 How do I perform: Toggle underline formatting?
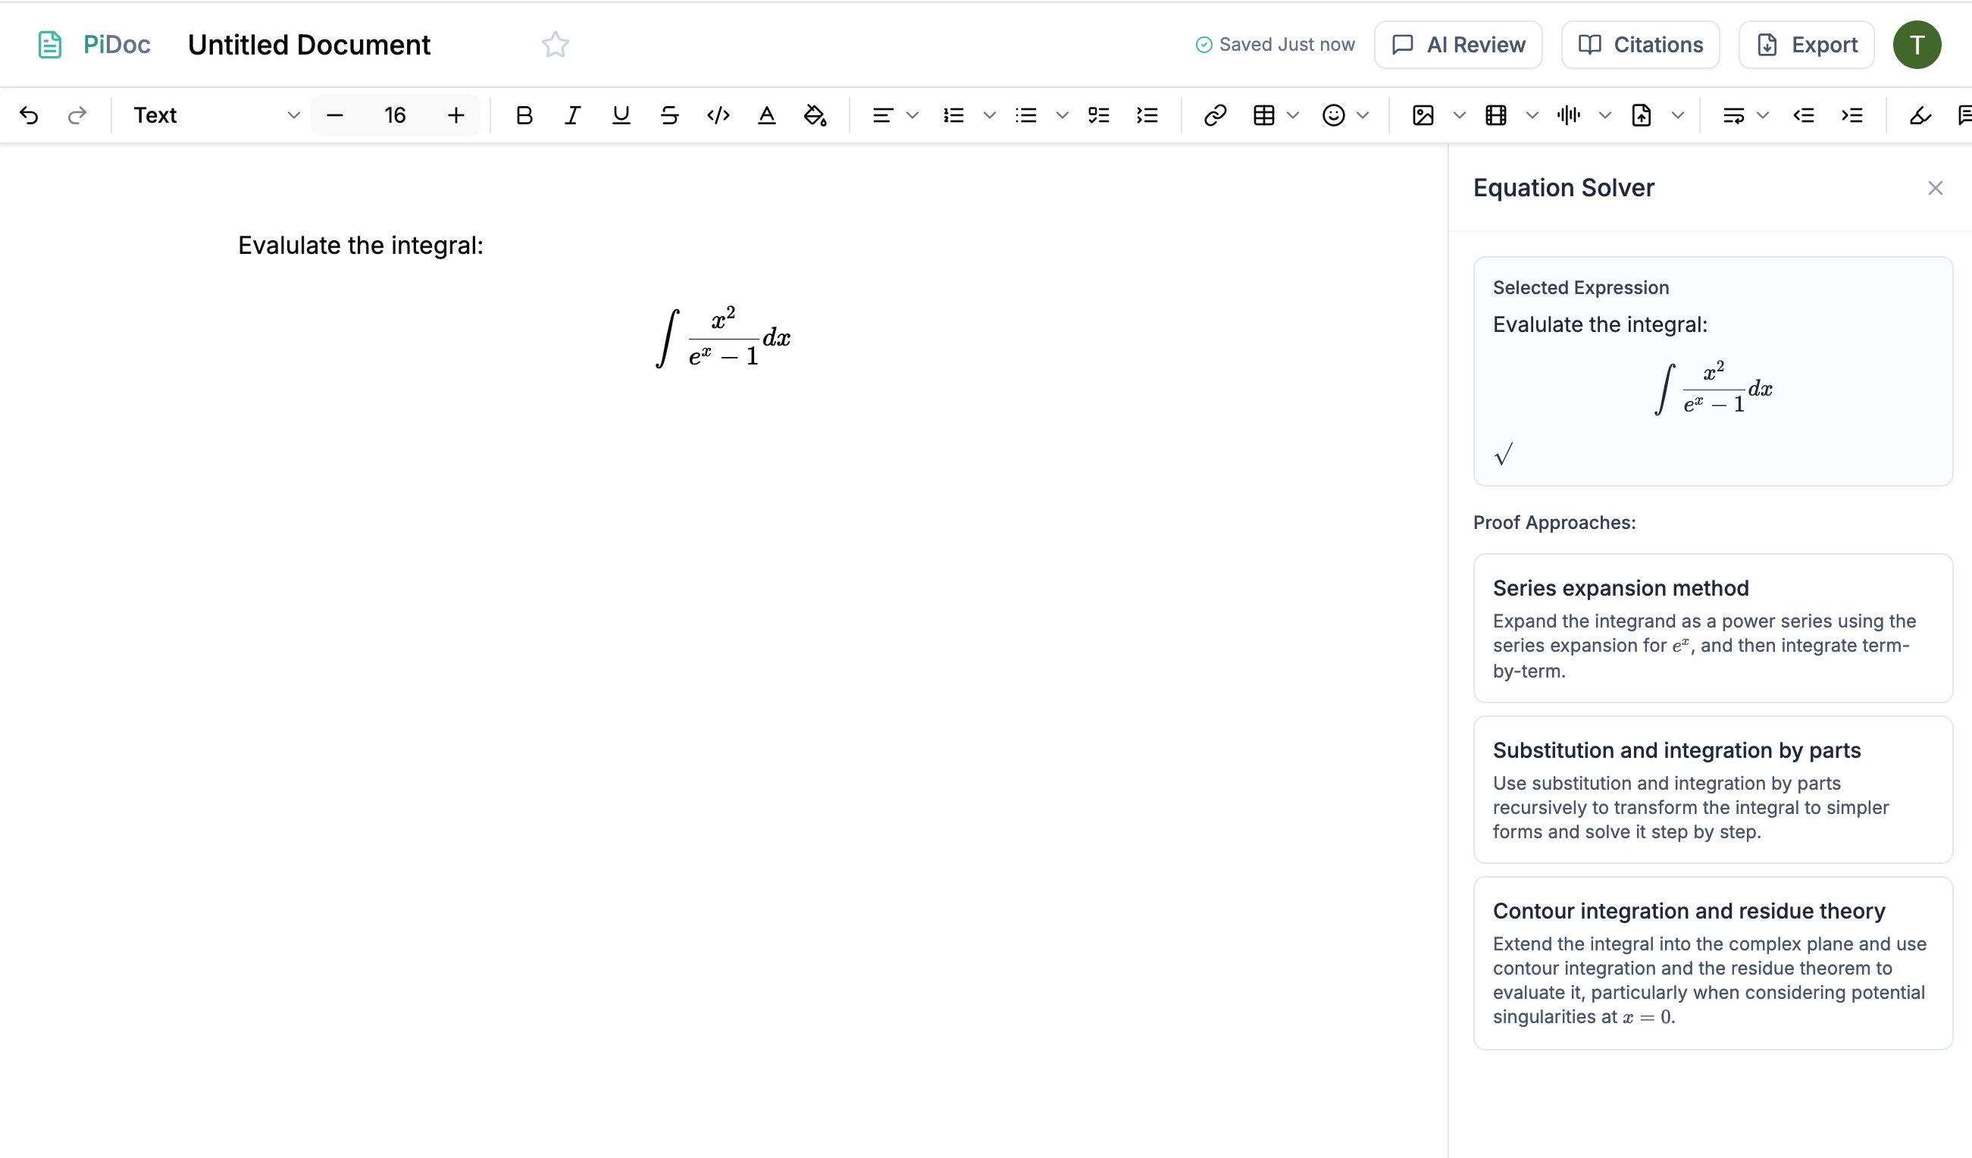pyautogui.click(x=621, y=115)
